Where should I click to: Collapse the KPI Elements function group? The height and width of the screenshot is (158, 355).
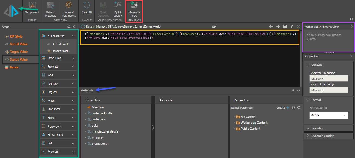(73, 35)
